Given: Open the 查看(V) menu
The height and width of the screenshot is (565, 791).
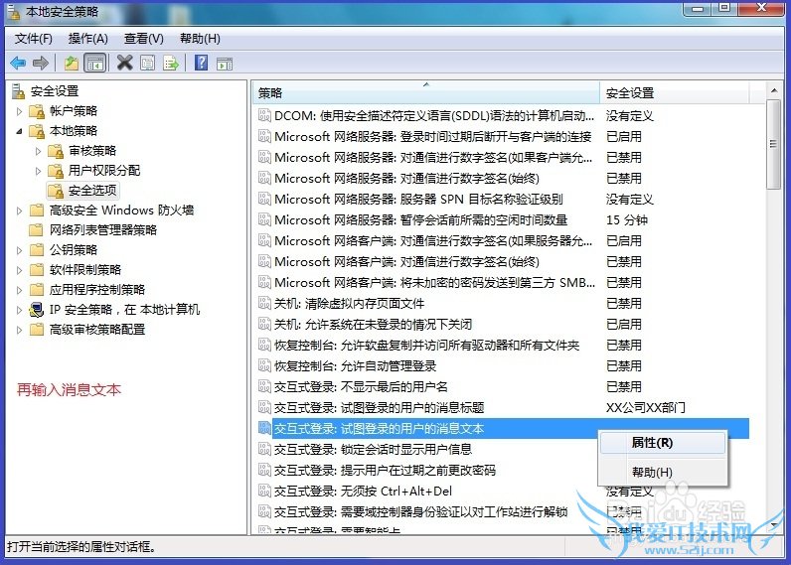Looking at the screenshot, I should coord(144,39).
